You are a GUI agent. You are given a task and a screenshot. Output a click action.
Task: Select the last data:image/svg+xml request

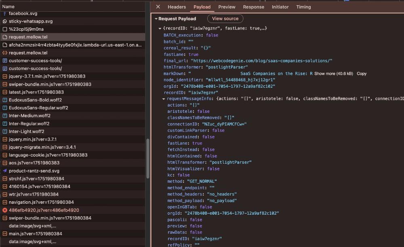click(73, 242)
